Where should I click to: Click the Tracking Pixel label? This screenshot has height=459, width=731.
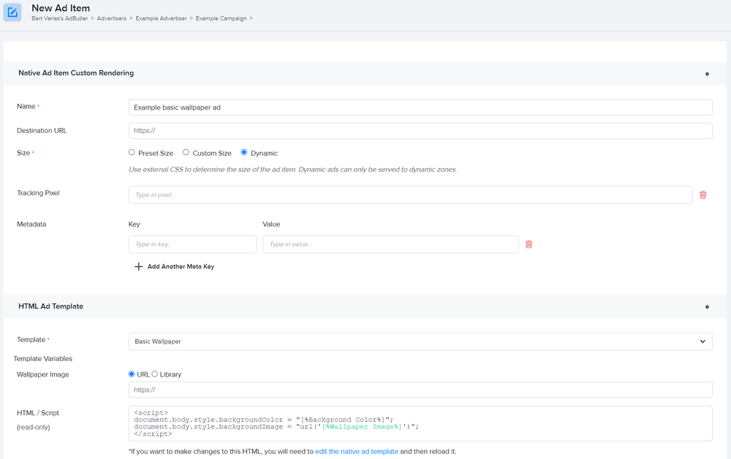tap(38, 193)
